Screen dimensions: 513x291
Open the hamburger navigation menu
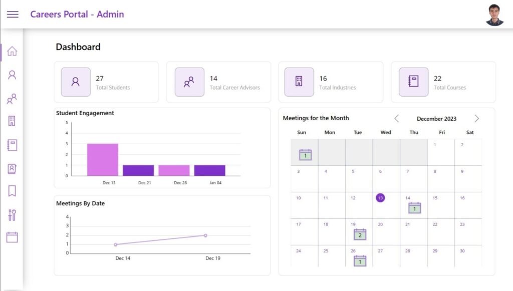pos(13,15)
